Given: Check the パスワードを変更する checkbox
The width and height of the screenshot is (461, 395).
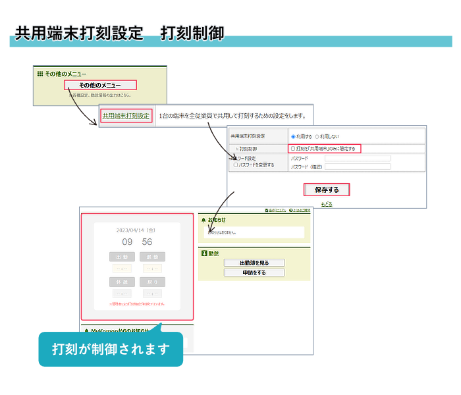Looking at the screenshot, I should click(x=236, y=165).
